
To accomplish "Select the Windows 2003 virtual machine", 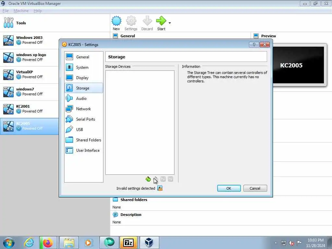I will pyautogui.click(x=29, y=40).
